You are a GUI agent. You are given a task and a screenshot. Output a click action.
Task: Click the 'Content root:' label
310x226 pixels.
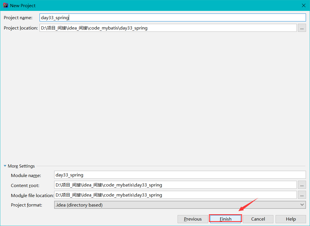click(x=25, y=185)
